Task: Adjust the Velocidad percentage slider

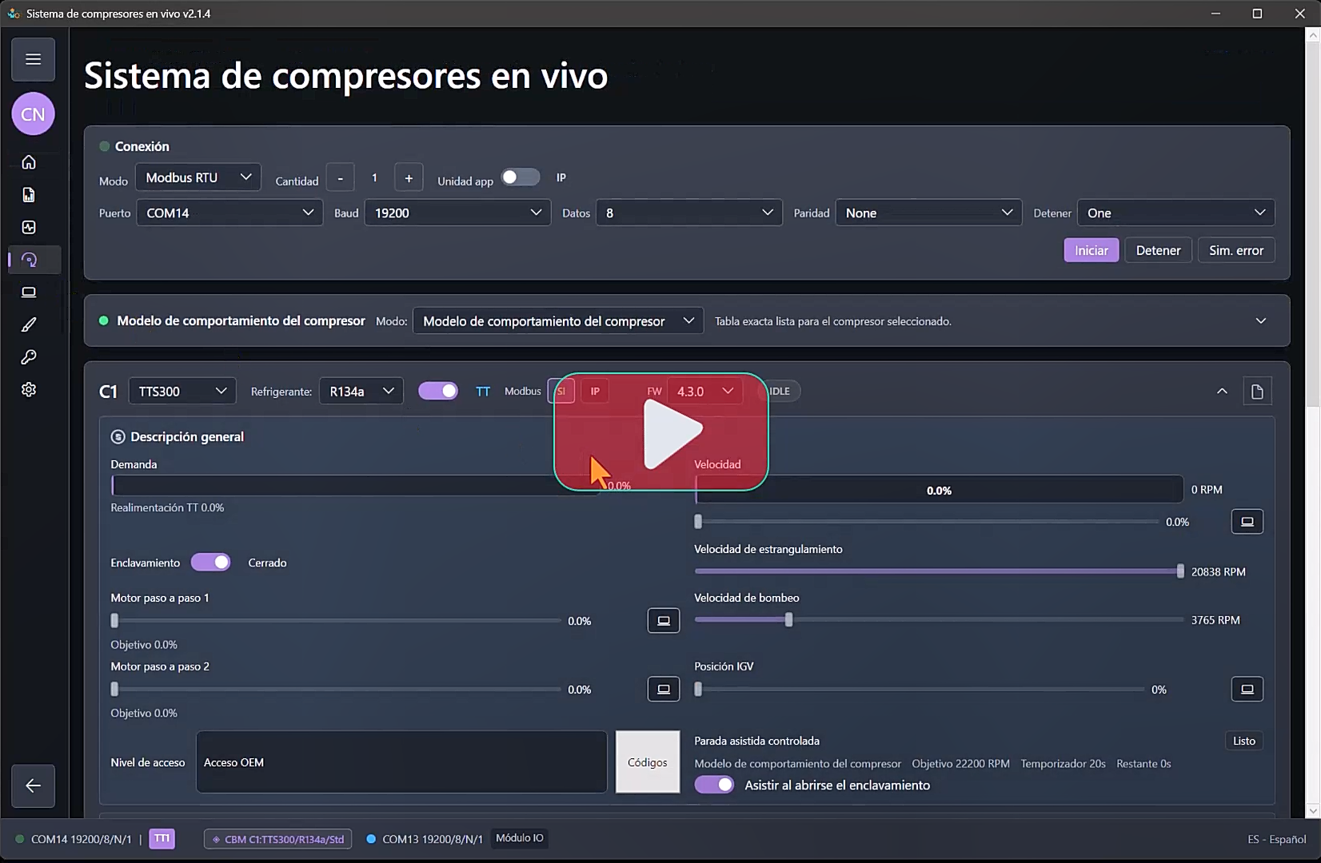Action: [x=928, y=522]
